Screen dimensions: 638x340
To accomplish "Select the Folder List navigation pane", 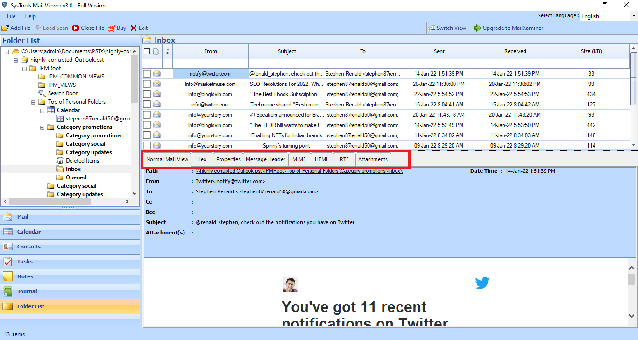I will coord(70,306).
